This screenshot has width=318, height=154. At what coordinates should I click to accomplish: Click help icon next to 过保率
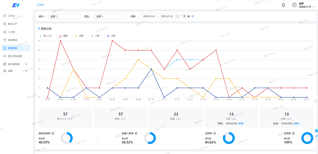[x=293, y=133]
